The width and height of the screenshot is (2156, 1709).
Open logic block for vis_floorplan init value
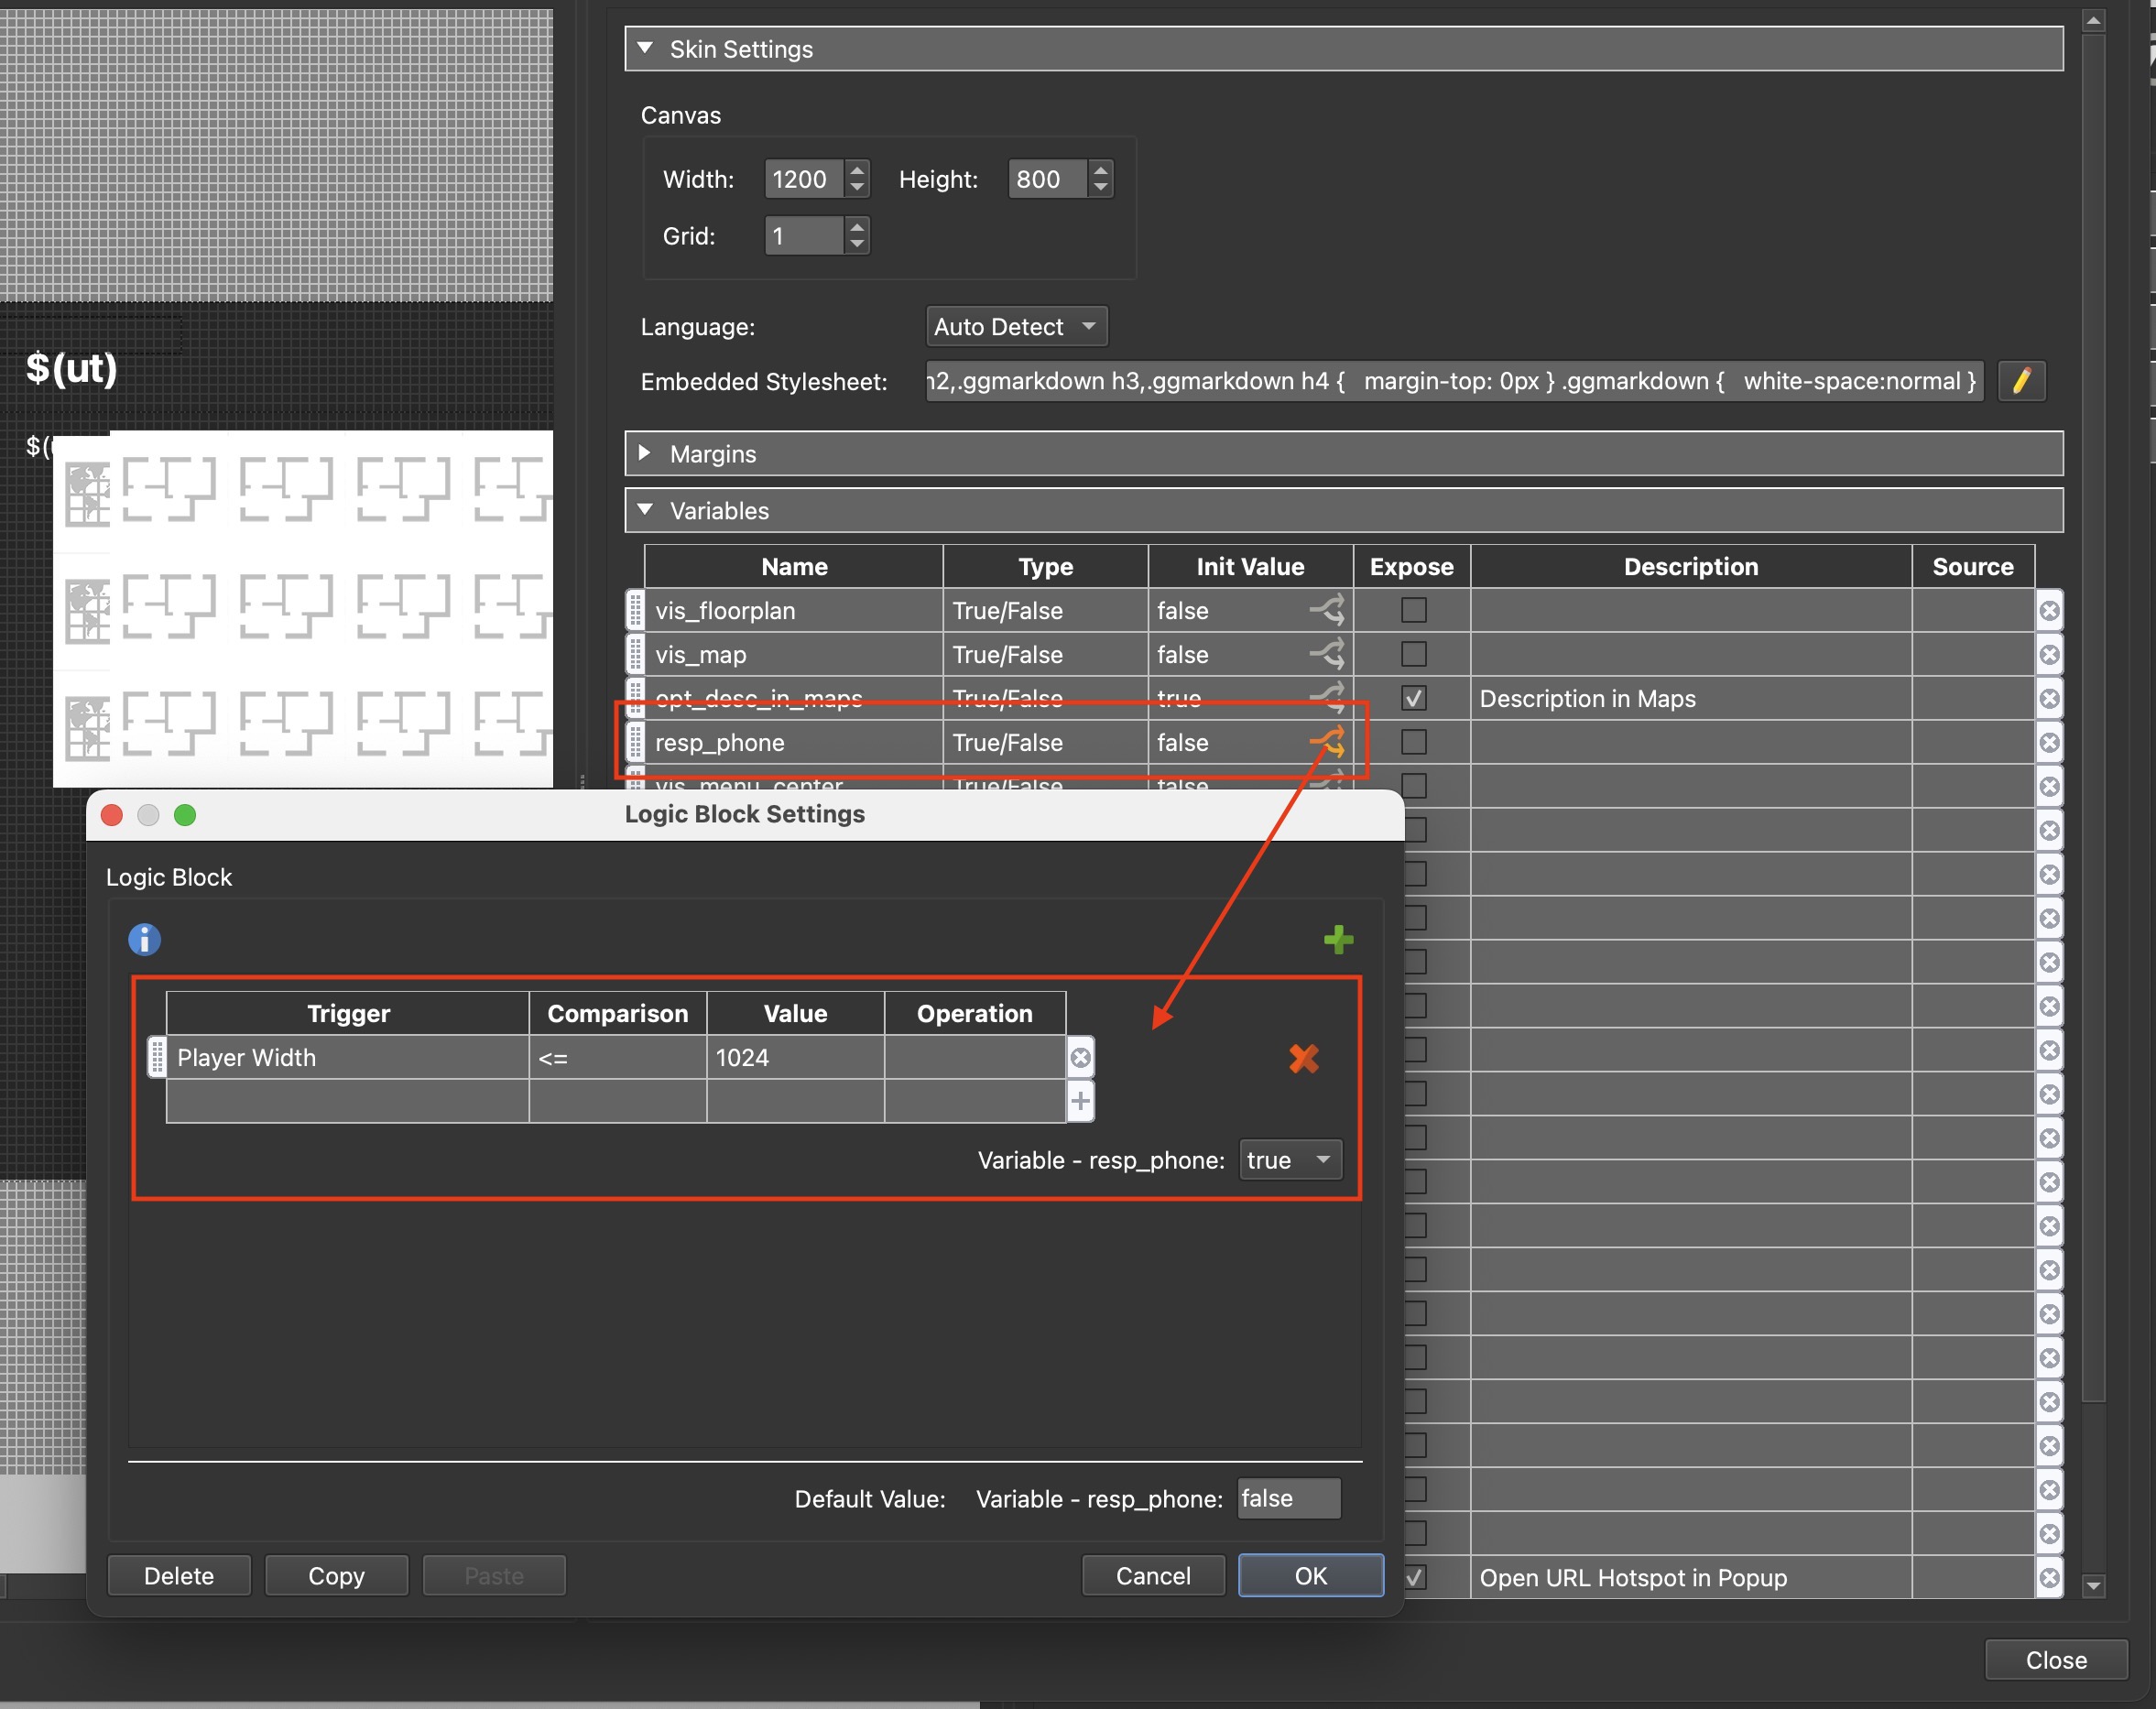pos(1327,610)
